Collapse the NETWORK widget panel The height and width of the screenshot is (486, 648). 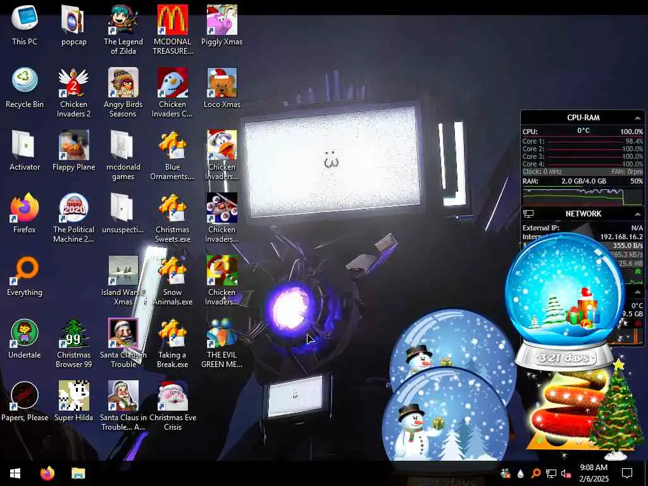(x=638, y=214)
